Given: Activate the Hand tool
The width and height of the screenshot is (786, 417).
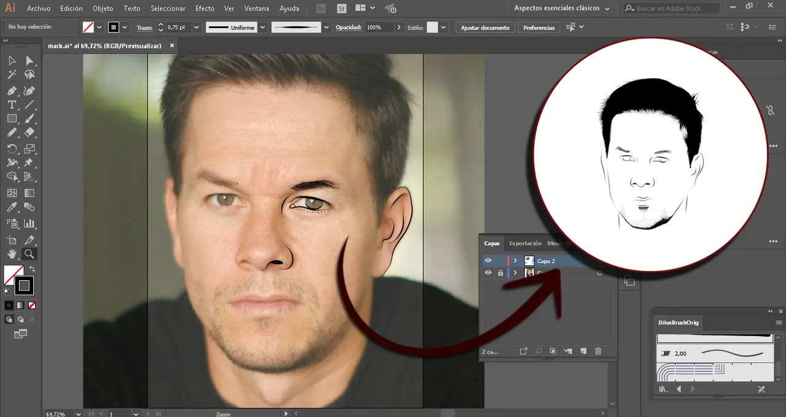Looking at the screenshot, I should (12, 254).
